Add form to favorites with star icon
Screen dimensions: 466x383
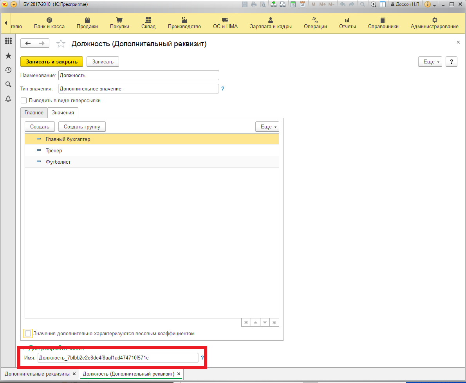click(61, 44)
